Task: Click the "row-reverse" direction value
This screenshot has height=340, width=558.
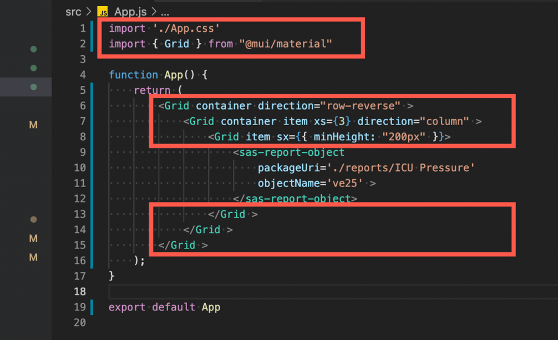Action: [360, 106]
